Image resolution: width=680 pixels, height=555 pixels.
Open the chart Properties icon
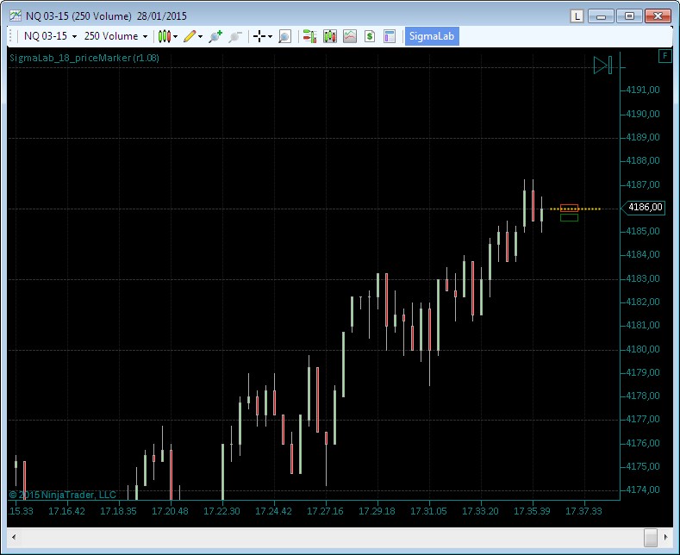[x=390, y=36]
